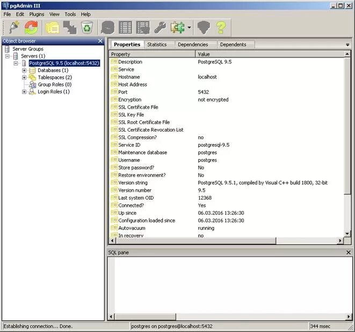Click the Drop object recycle bin icon
The height and width of the screenshot is (332, 355).
coord(87,27)
